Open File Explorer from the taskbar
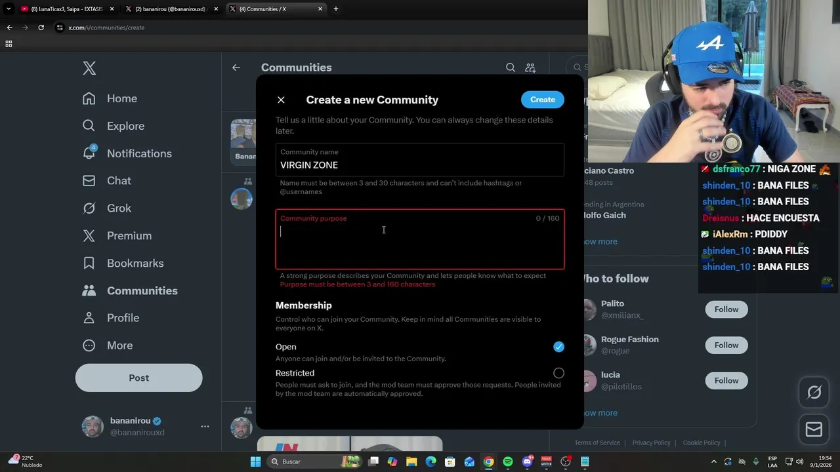840x472 pixels. [411, 462]
